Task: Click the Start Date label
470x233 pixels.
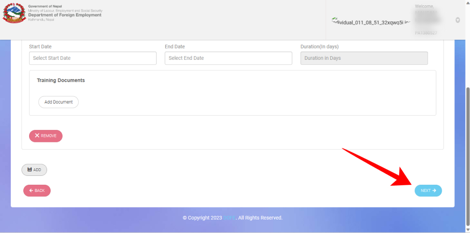Action: click(x=40, y=46)
